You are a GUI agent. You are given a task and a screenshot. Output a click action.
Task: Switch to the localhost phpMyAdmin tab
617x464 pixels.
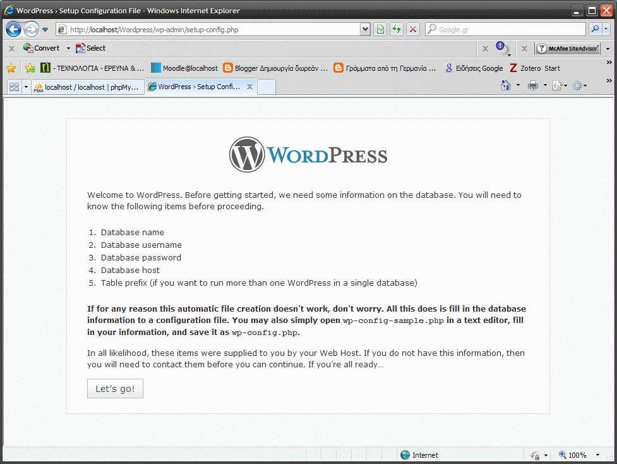88,87
